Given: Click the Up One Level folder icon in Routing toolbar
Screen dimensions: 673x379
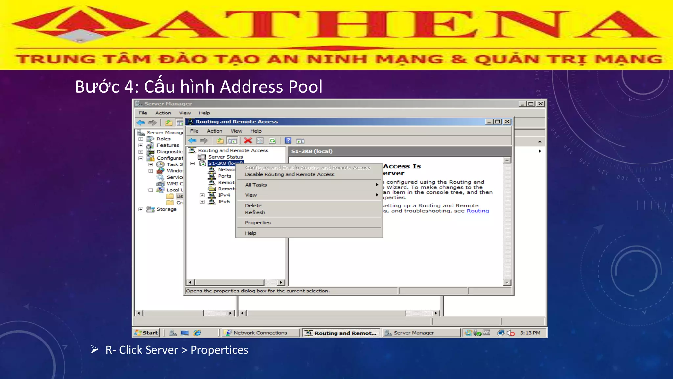Looking at the screenshot, I should [x=220, y=141].
